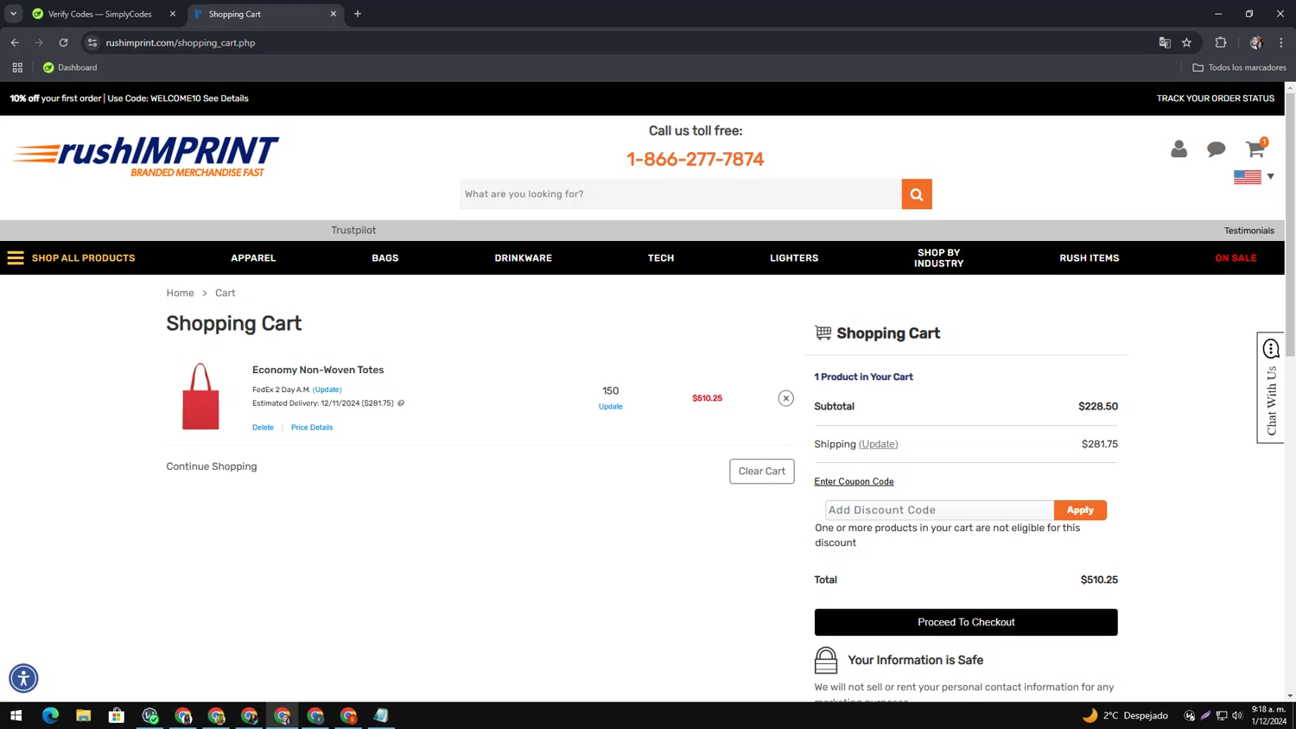Viewport: 1296px width, 729px height.
Task: Open the Todos los marcadores folder
Action: pos(1239,67)
